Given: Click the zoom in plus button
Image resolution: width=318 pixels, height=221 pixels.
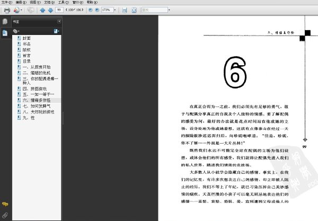Looking at the screenshot, I should (97, 10).
